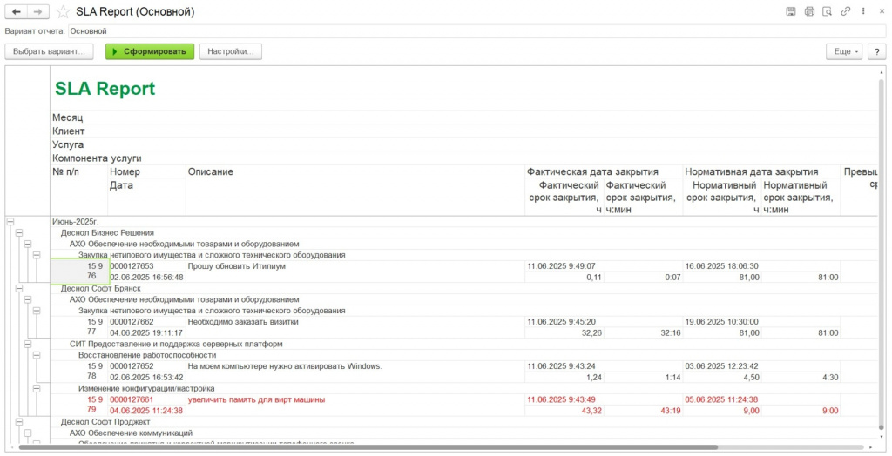Collapse Закупка нетипового имущества under Деснол Бизнес Решения
892x456 pixels.
point(37,255)
